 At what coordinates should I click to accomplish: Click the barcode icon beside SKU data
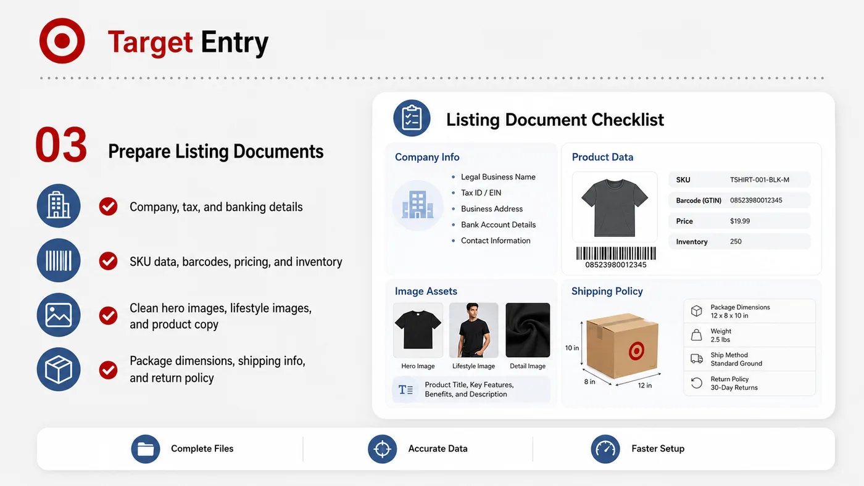pyautogui.click(x=59, y=260)
